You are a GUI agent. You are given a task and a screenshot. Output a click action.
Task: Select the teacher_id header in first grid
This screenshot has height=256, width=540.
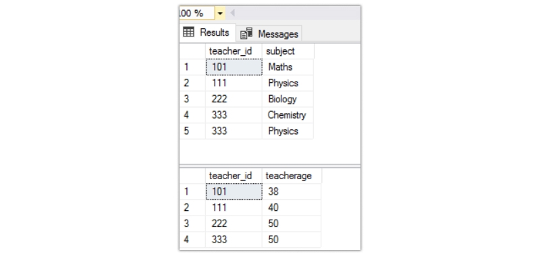coord(234,51)
